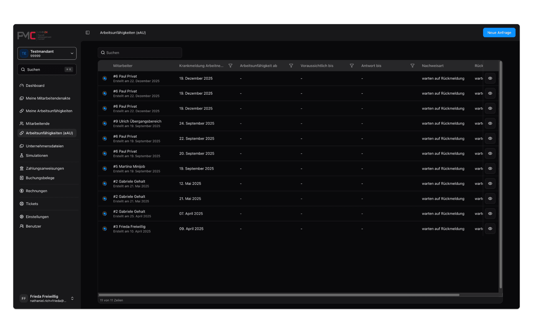
Task: Focus the table Suchen search field
Action: point(140,52)
